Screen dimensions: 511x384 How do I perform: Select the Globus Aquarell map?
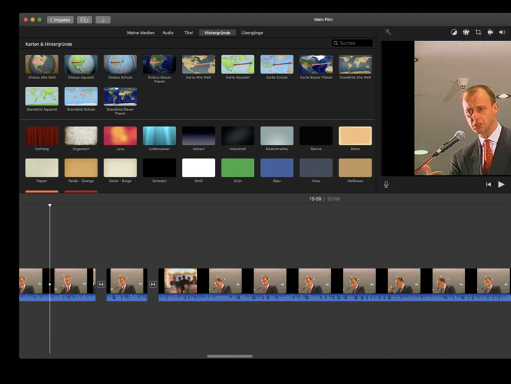tap(81, 64)
